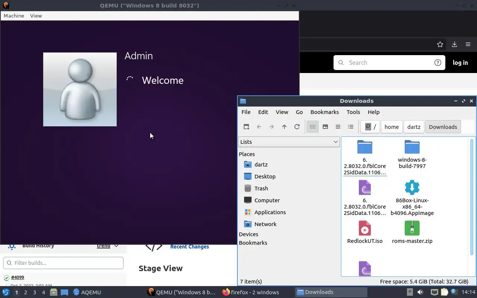Click the Filter builds input field

63,263
